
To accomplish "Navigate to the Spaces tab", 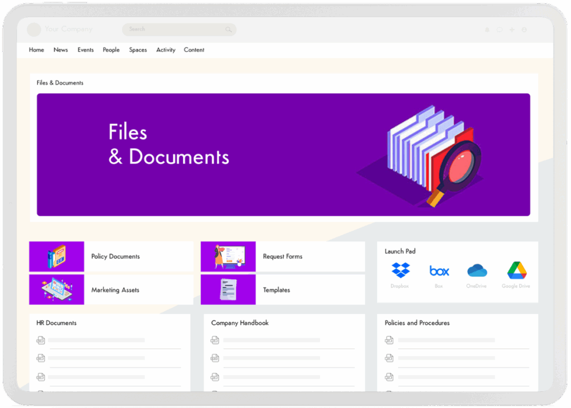I will click(138, 50).
